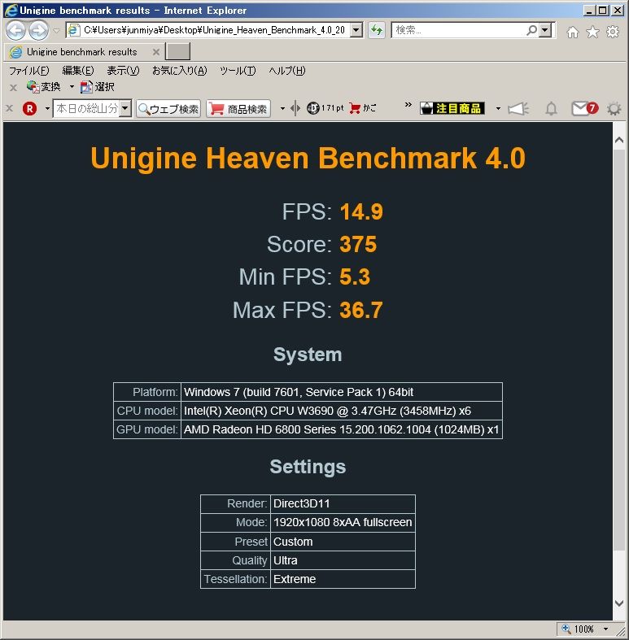Open the ファイル(F) menu
Viewport: 629px width, 640px height.
pos(28,71)
